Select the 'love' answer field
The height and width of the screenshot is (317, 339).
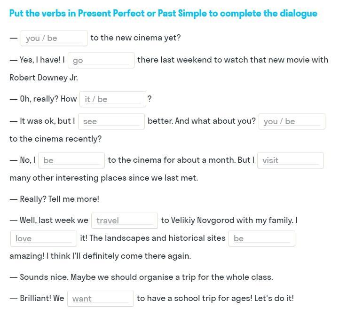pyautogui.click(x=44, y=238)
